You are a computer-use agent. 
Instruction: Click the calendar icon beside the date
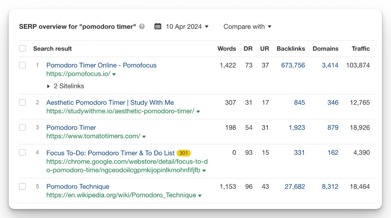[x=158, y=26]
